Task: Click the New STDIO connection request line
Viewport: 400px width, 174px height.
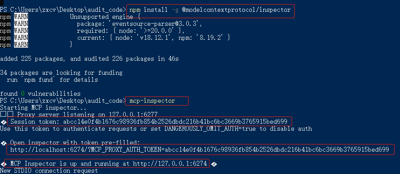Action: click(49, 171)
